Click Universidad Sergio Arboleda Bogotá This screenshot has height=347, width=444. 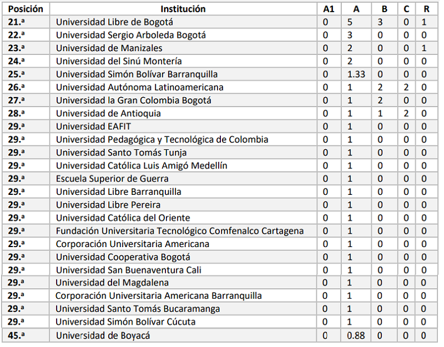pos(130,35)
